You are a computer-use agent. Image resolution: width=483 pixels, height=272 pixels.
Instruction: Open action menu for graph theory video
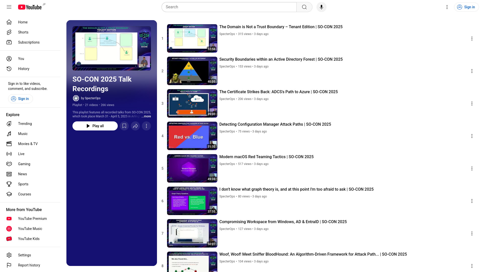(472, 201)
